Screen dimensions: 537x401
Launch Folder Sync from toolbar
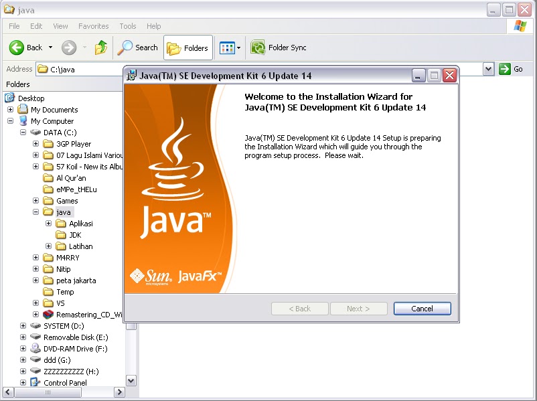(x=279, y=48)
